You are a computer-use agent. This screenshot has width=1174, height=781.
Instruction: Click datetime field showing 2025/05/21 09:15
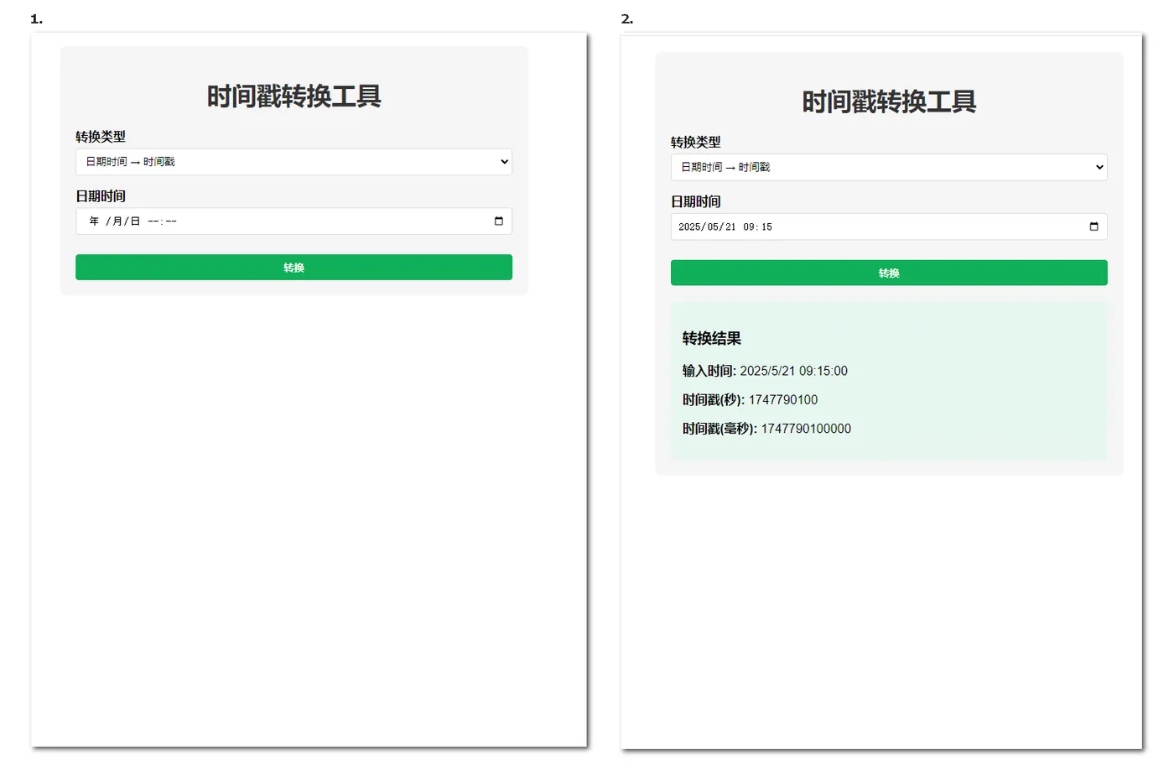889,226
